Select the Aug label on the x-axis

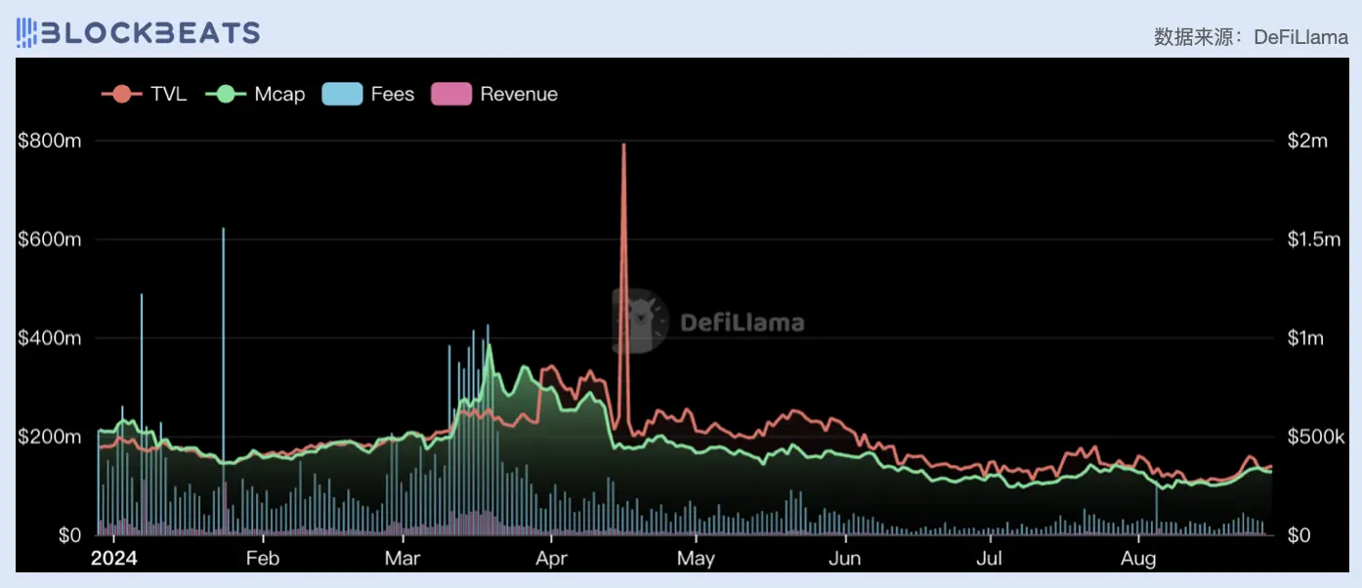tap(1138, 559)
